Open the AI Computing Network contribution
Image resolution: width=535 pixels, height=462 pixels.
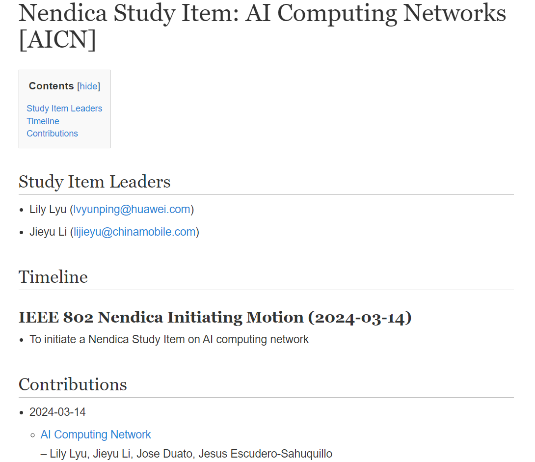pyautogui.click(x=96, y=435)
